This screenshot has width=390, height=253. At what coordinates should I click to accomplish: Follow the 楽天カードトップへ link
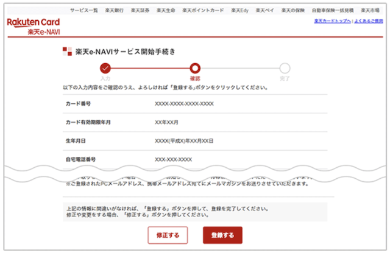point(333,21)
